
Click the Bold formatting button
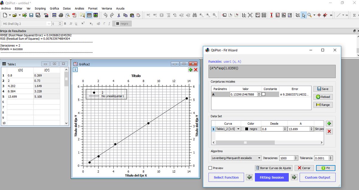65,24
